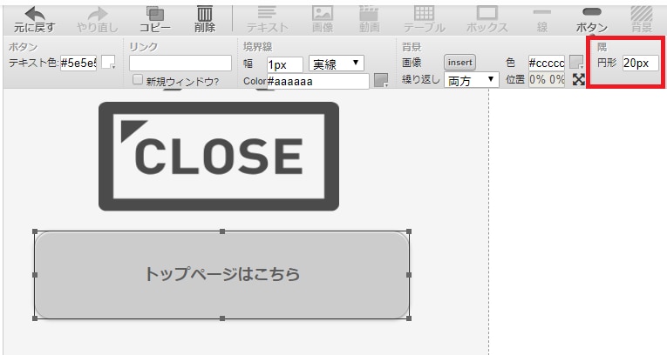Click the background position expand arrows icon
Screen dimensions: 667x355
click(578, 79)
